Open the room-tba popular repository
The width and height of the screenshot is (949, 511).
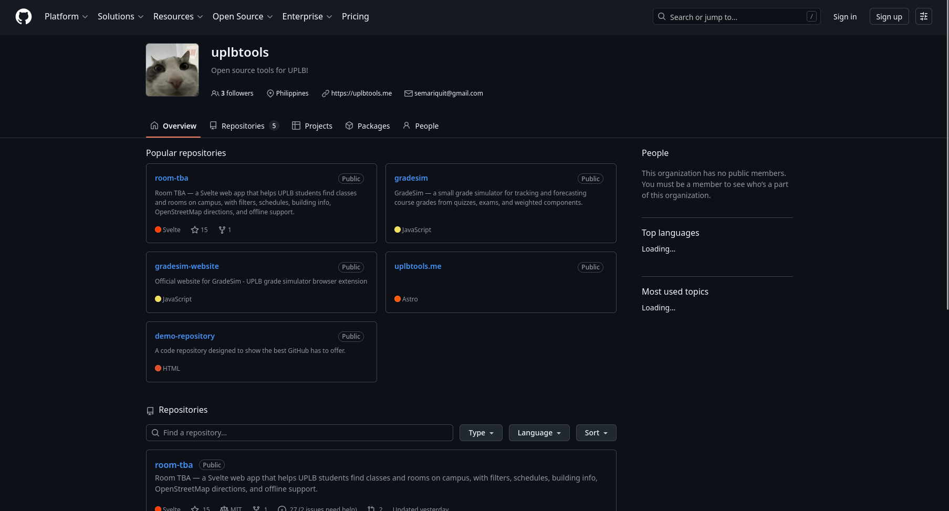pyautogui.click(x=171, y=178)
